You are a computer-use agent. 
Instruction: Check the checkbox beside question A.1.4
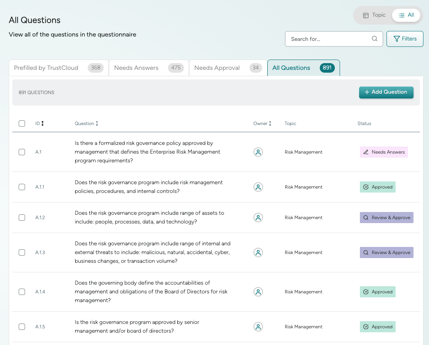click(x=22, y=292)
